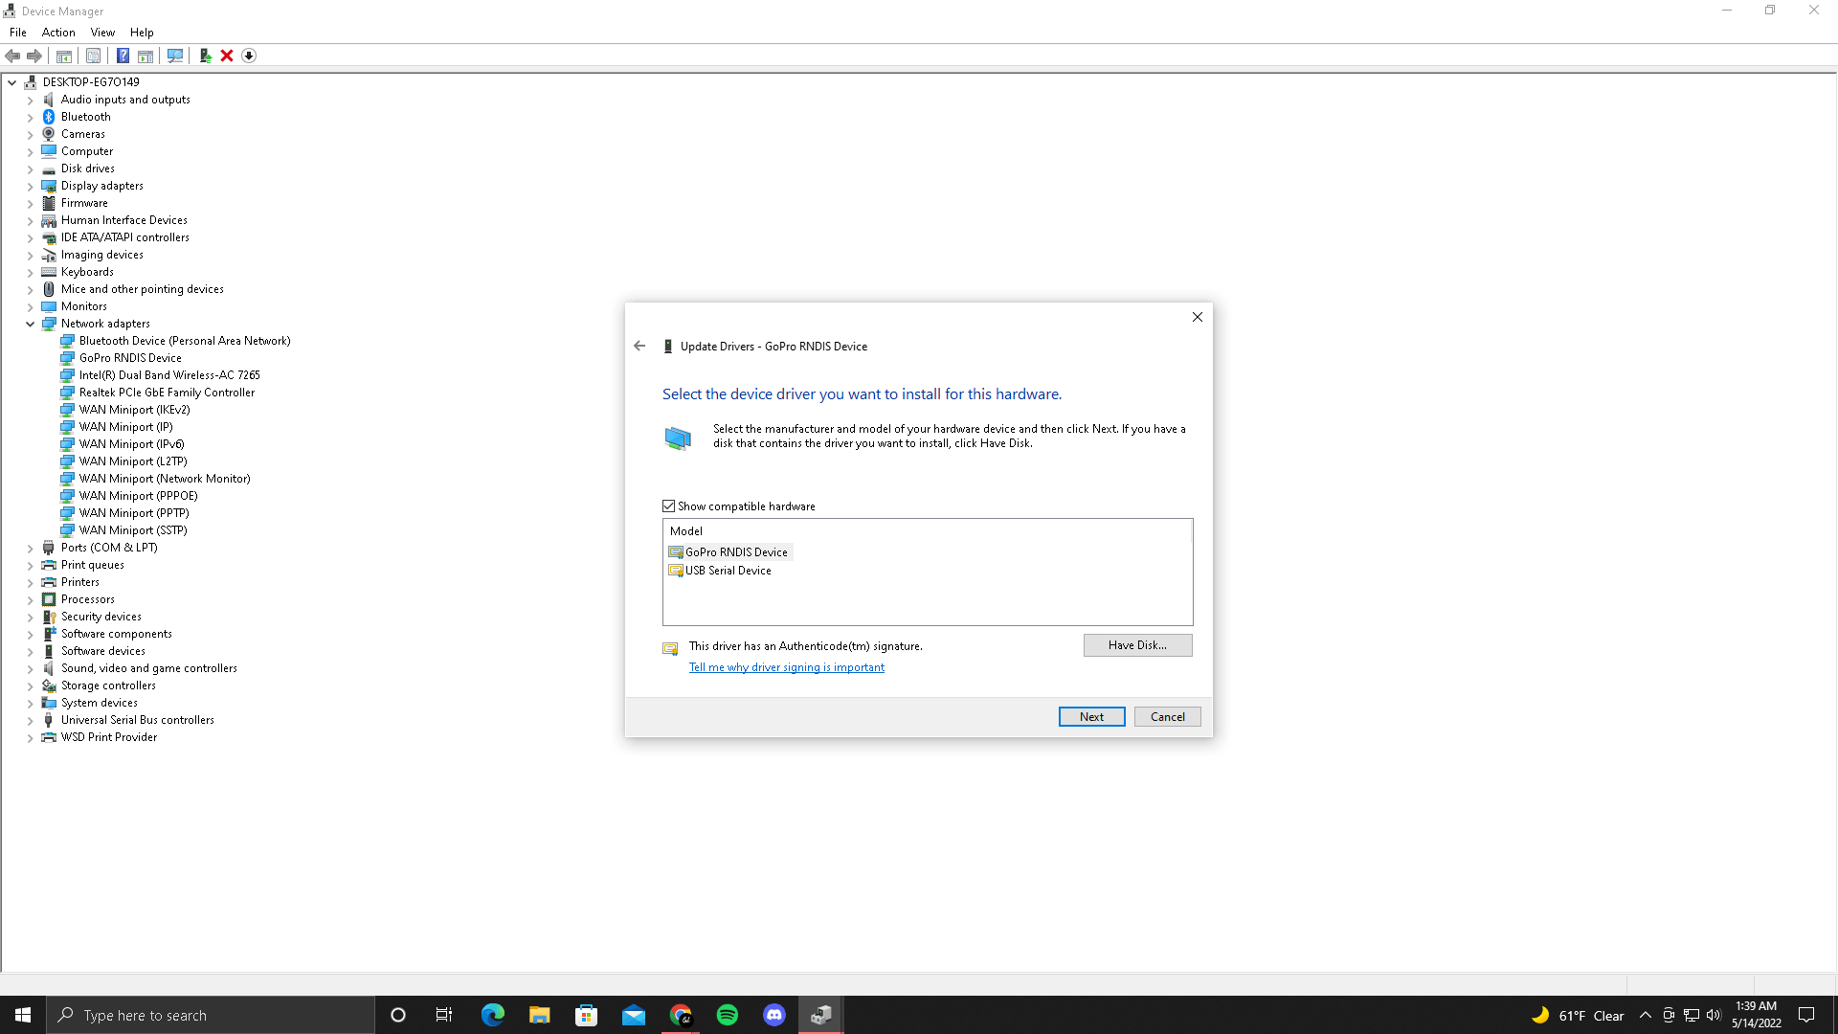Select USB Serial Device from the model list
Image resolution: width=1838 pixels, height=1034 pixels.
727,570
